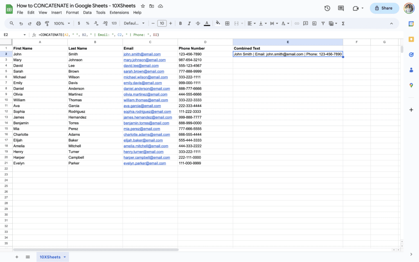Click the Share button
Viewport: 419px width, 262px height.
coord(384,8)
